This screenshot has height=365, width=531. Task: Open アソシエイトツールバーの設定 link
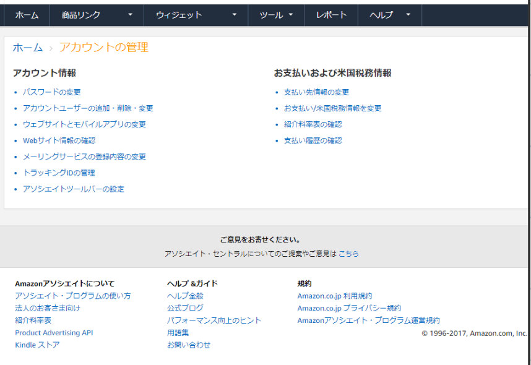pos(73,189)
